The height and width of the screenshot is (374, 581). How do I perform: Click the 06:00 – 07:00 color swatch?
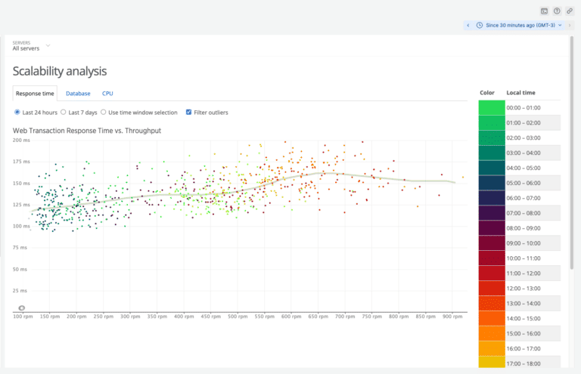tap(492, 198)
